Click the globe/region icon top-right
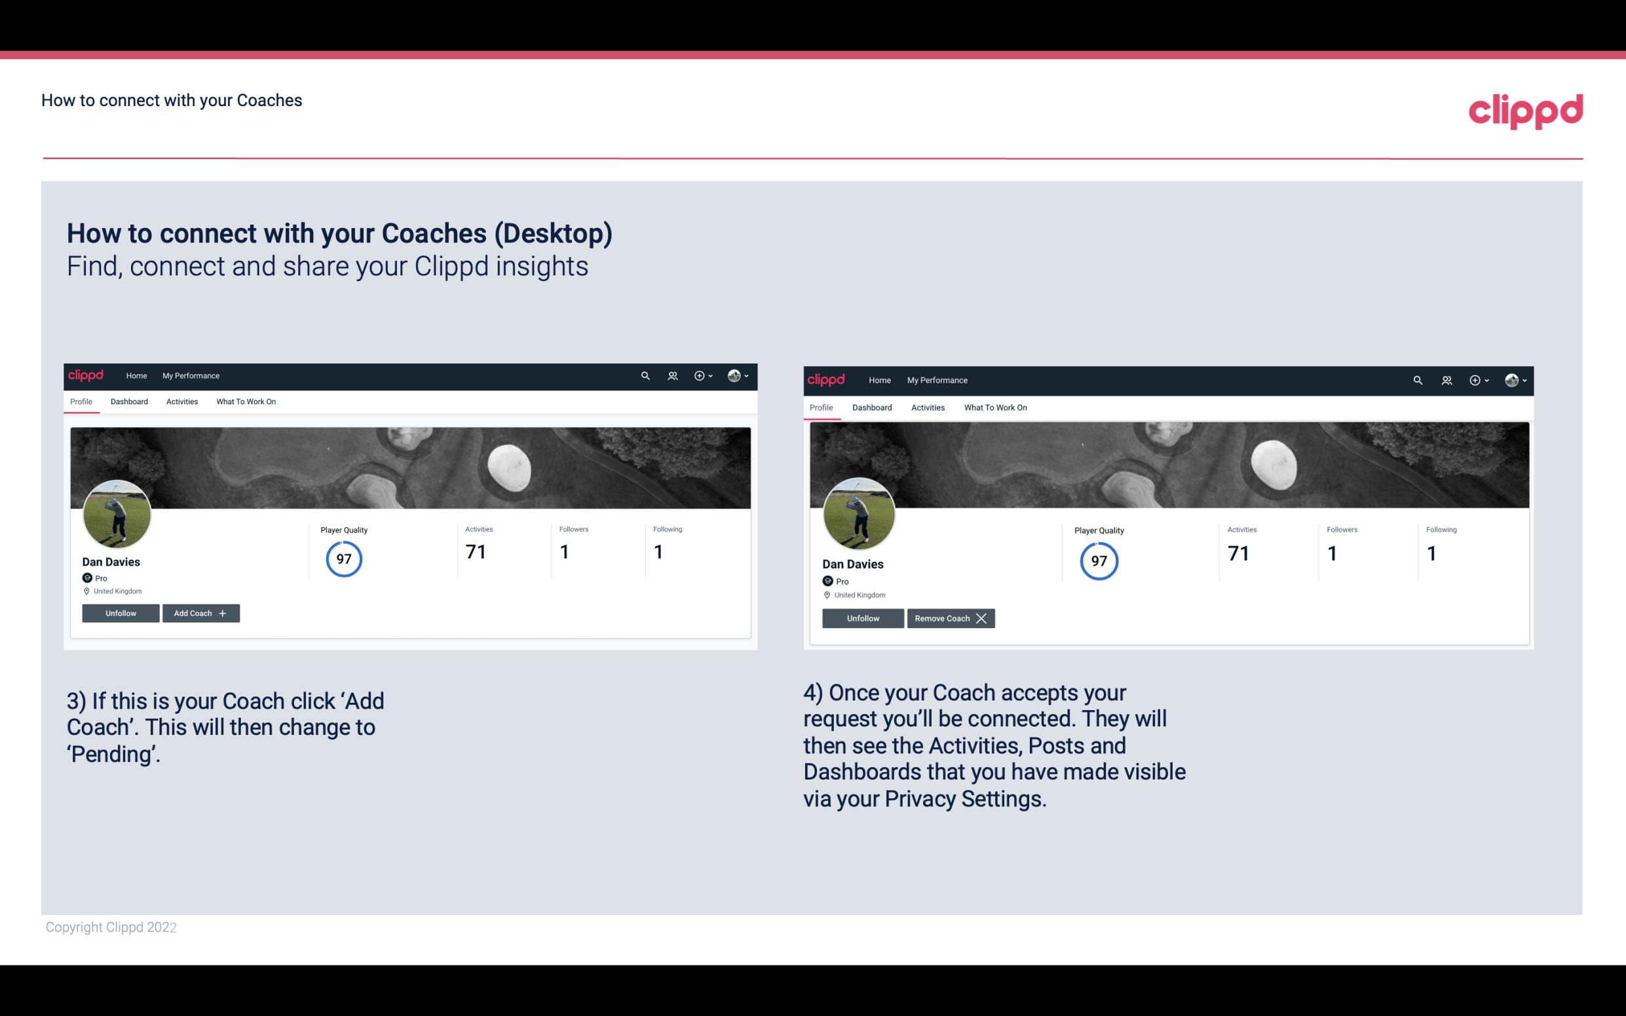1626x1016 pixels. [734, 376]
